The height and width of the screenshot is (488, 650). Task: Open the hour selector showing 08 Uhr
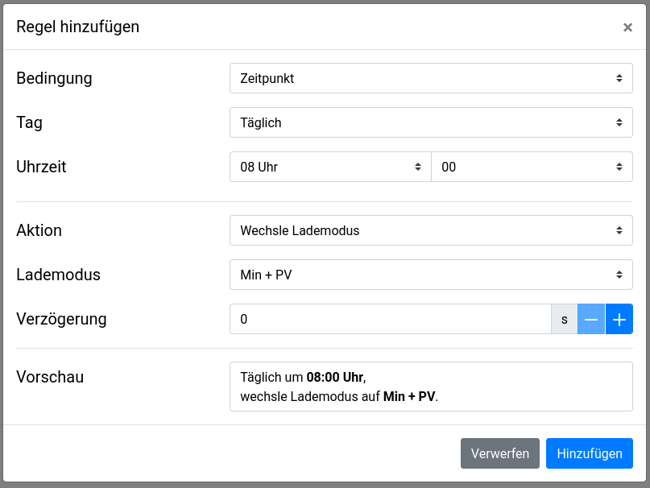330,167
